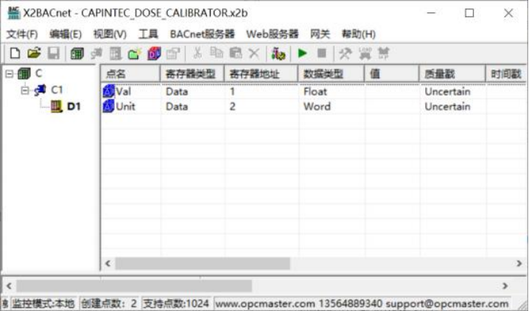Click the Delete X toolbar icon
The width and height of the screenshot is (529, 311).
(x=254, y=53)
